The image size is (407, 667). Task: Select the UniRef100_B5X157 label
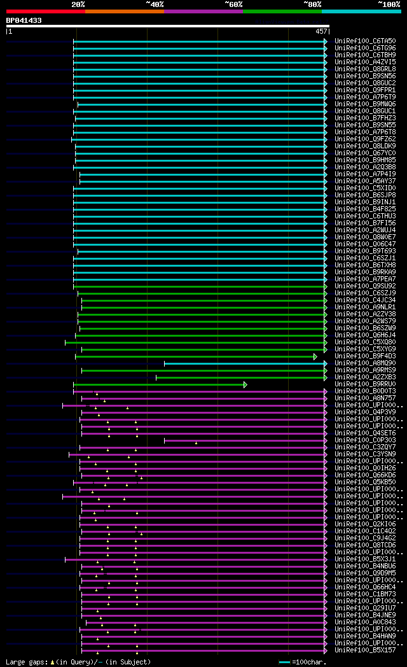click(x=365, y=650)
